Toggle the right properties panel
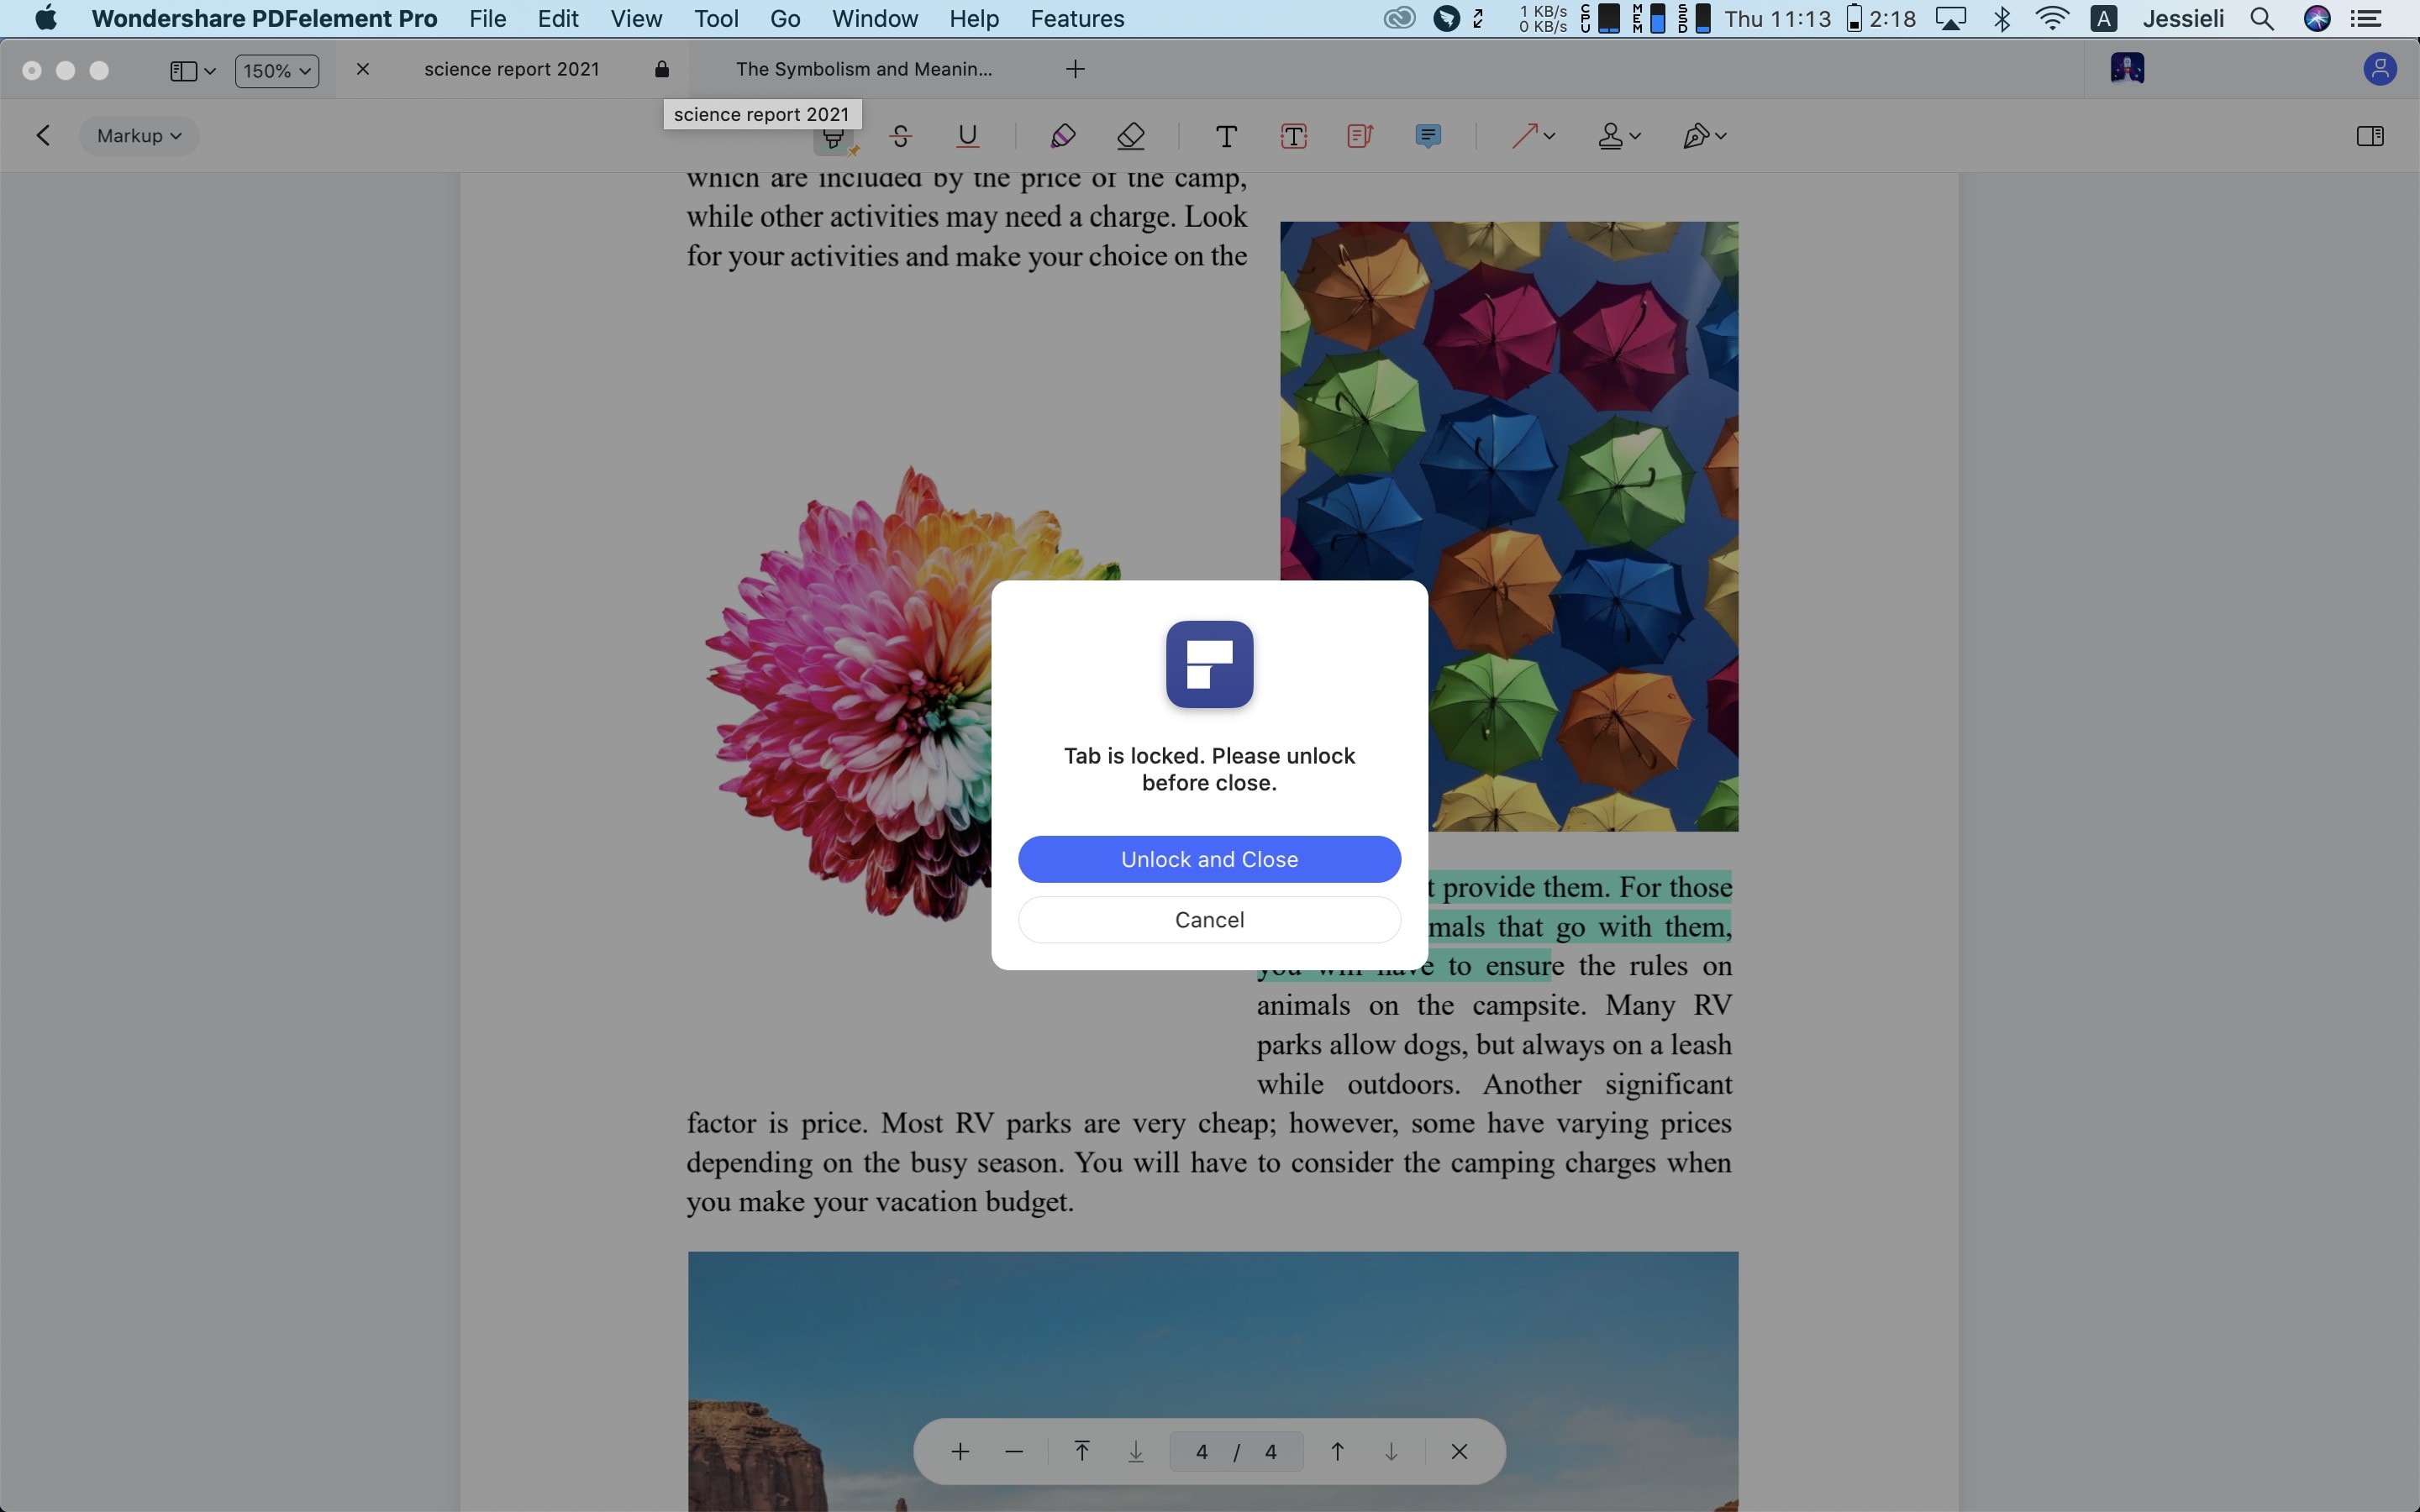The image size is (2420, 1512). (2369, 136)
